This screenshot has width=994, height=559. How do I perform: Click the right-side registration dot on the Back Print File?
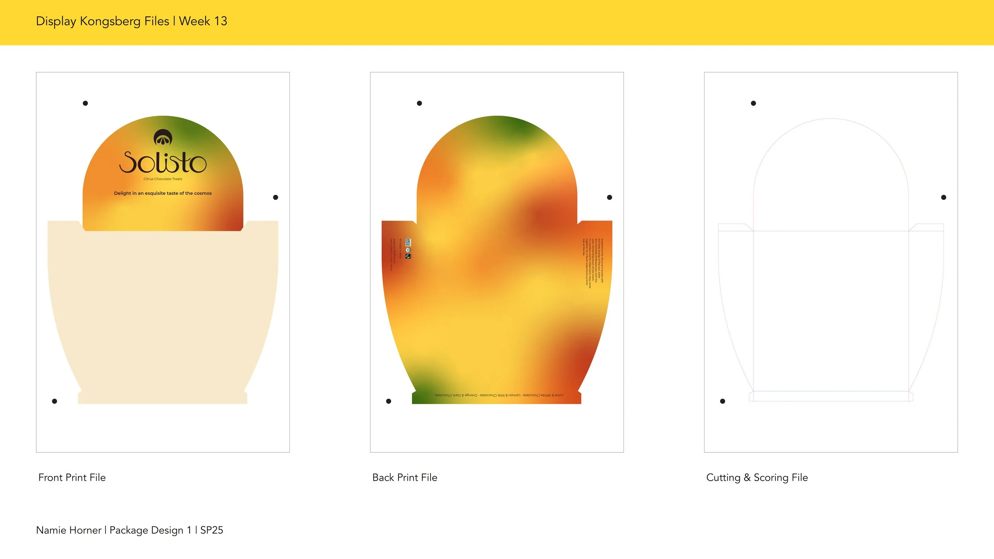tap(610, 198)
